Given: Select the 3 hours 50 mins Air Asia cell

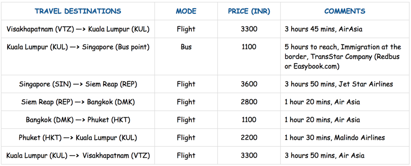Looking at the screenshot, I should click(345, 155).
